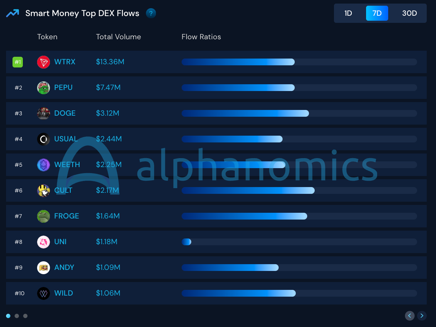The image size is (436, 327).
Task: Click the $1.18M volume value
Action: tap(107, 242)
